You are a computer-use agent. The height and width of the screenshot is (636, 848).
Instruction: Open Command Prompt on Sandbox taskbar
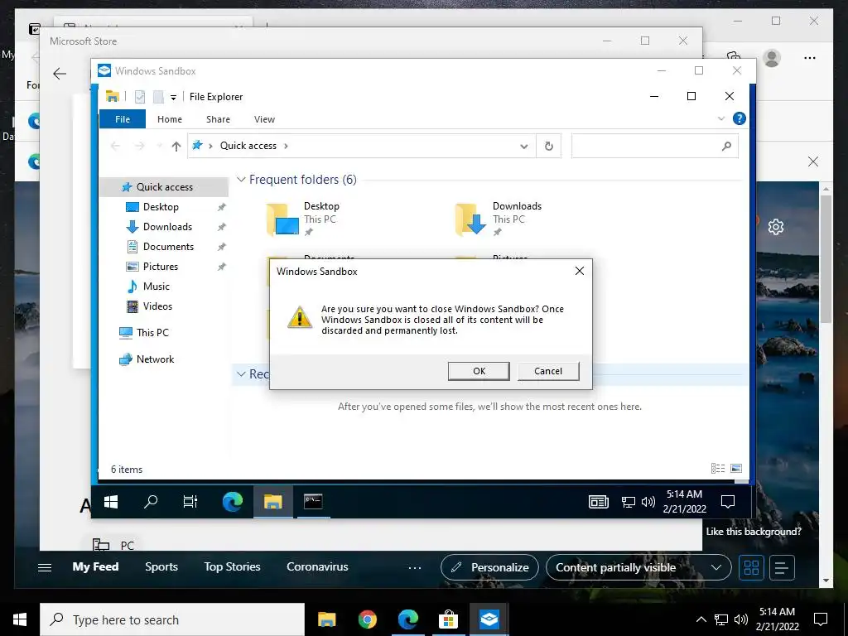313,502
